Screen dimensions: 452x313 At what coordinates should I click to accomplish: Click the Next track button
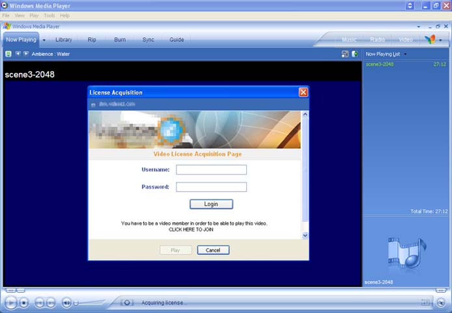[51, 303]
